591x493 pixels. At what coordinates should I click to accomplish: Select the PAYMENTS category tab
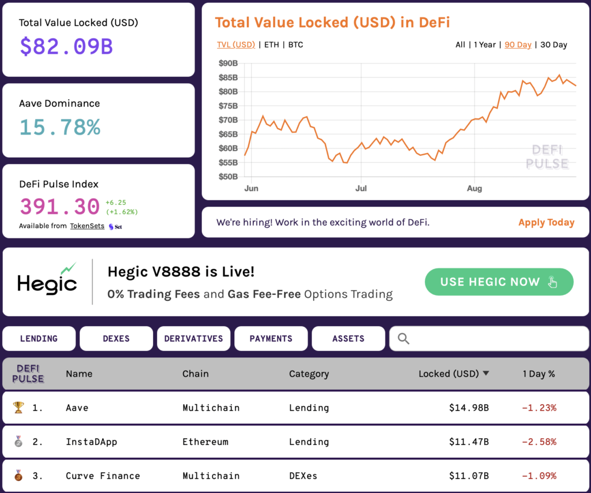coord(271,338)
